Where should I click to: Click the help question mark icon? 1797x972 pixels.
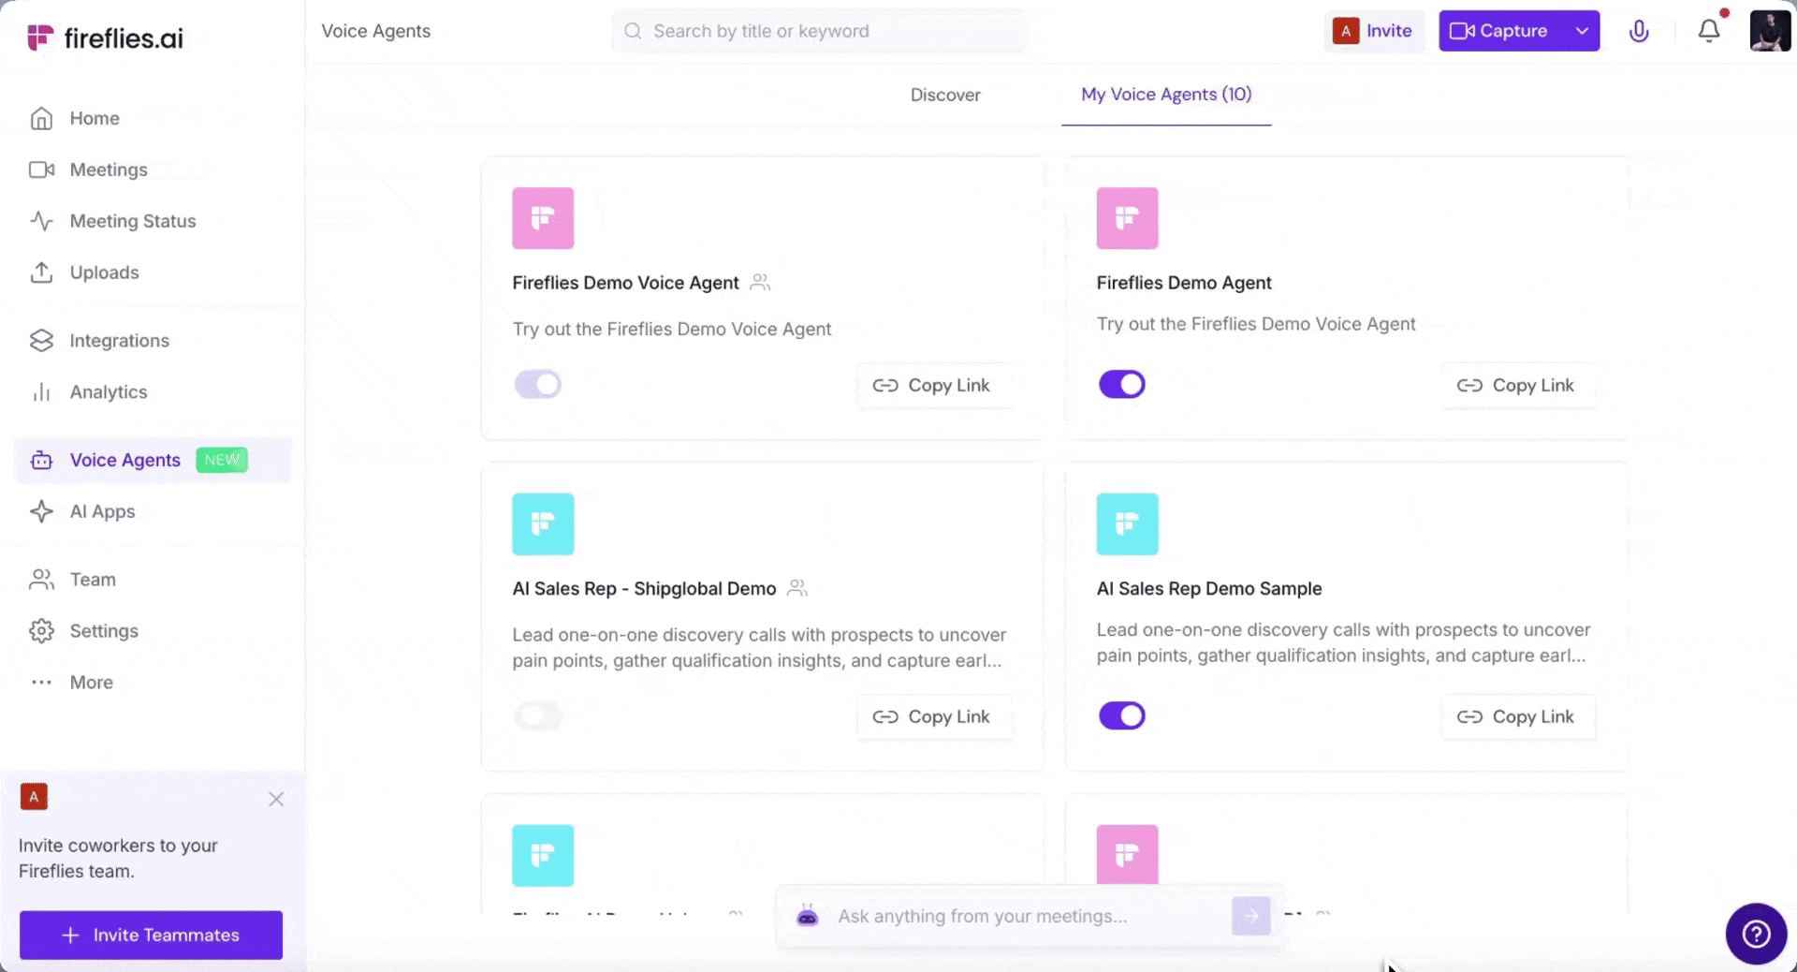point(1756,934)
